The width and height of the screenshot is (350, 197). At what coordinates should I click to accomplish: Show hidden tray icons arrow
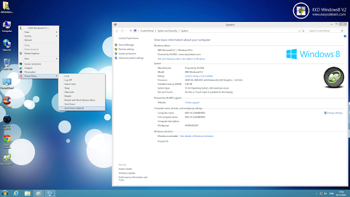pos(317,194)
